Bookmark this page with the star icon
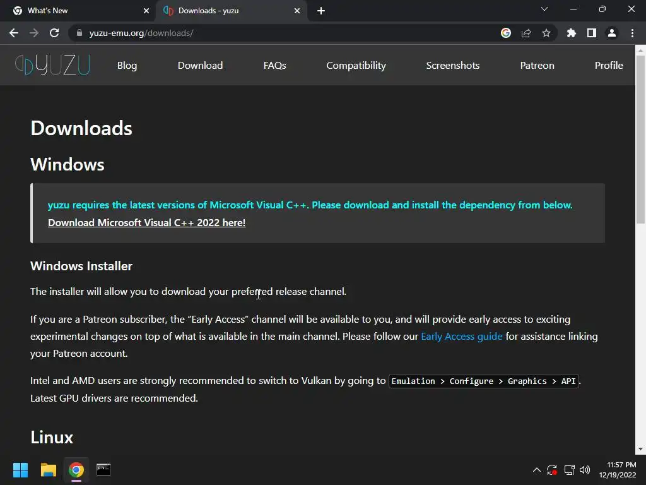646x485 pixels. 546,33
